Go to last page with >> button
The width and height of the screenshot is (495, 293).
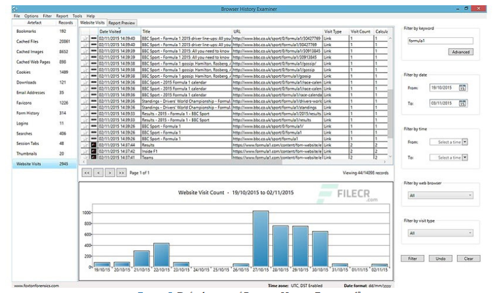pos(121,173)
